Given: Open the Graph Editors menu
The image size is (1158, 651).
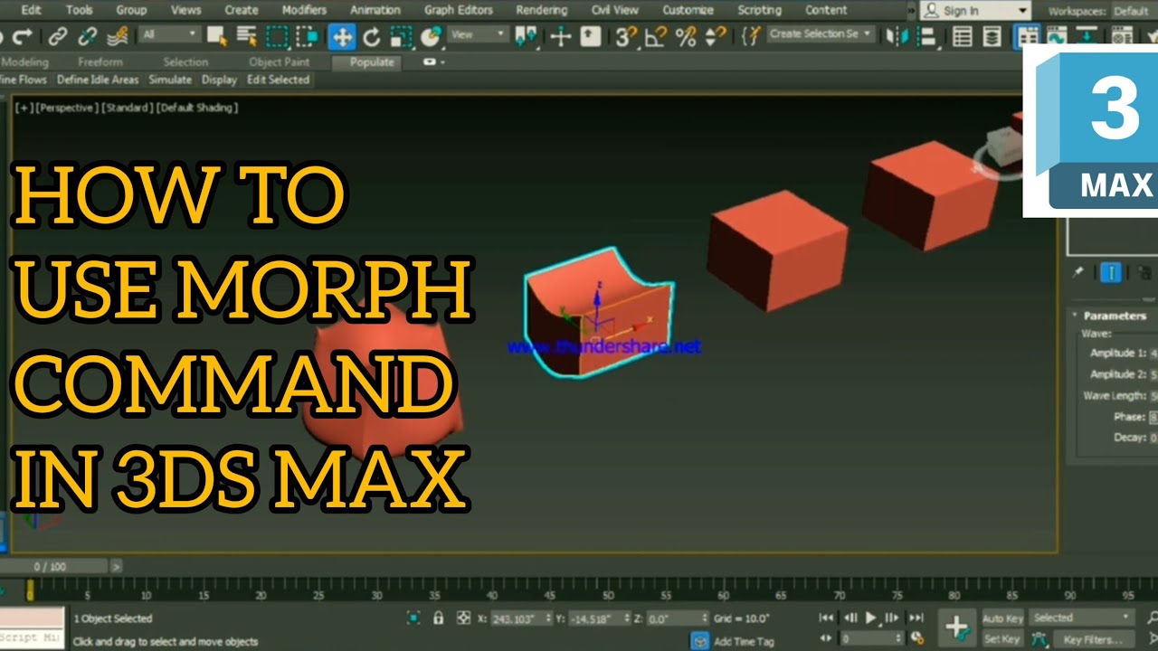Looking at the screenshot, I should pos(459,10).
